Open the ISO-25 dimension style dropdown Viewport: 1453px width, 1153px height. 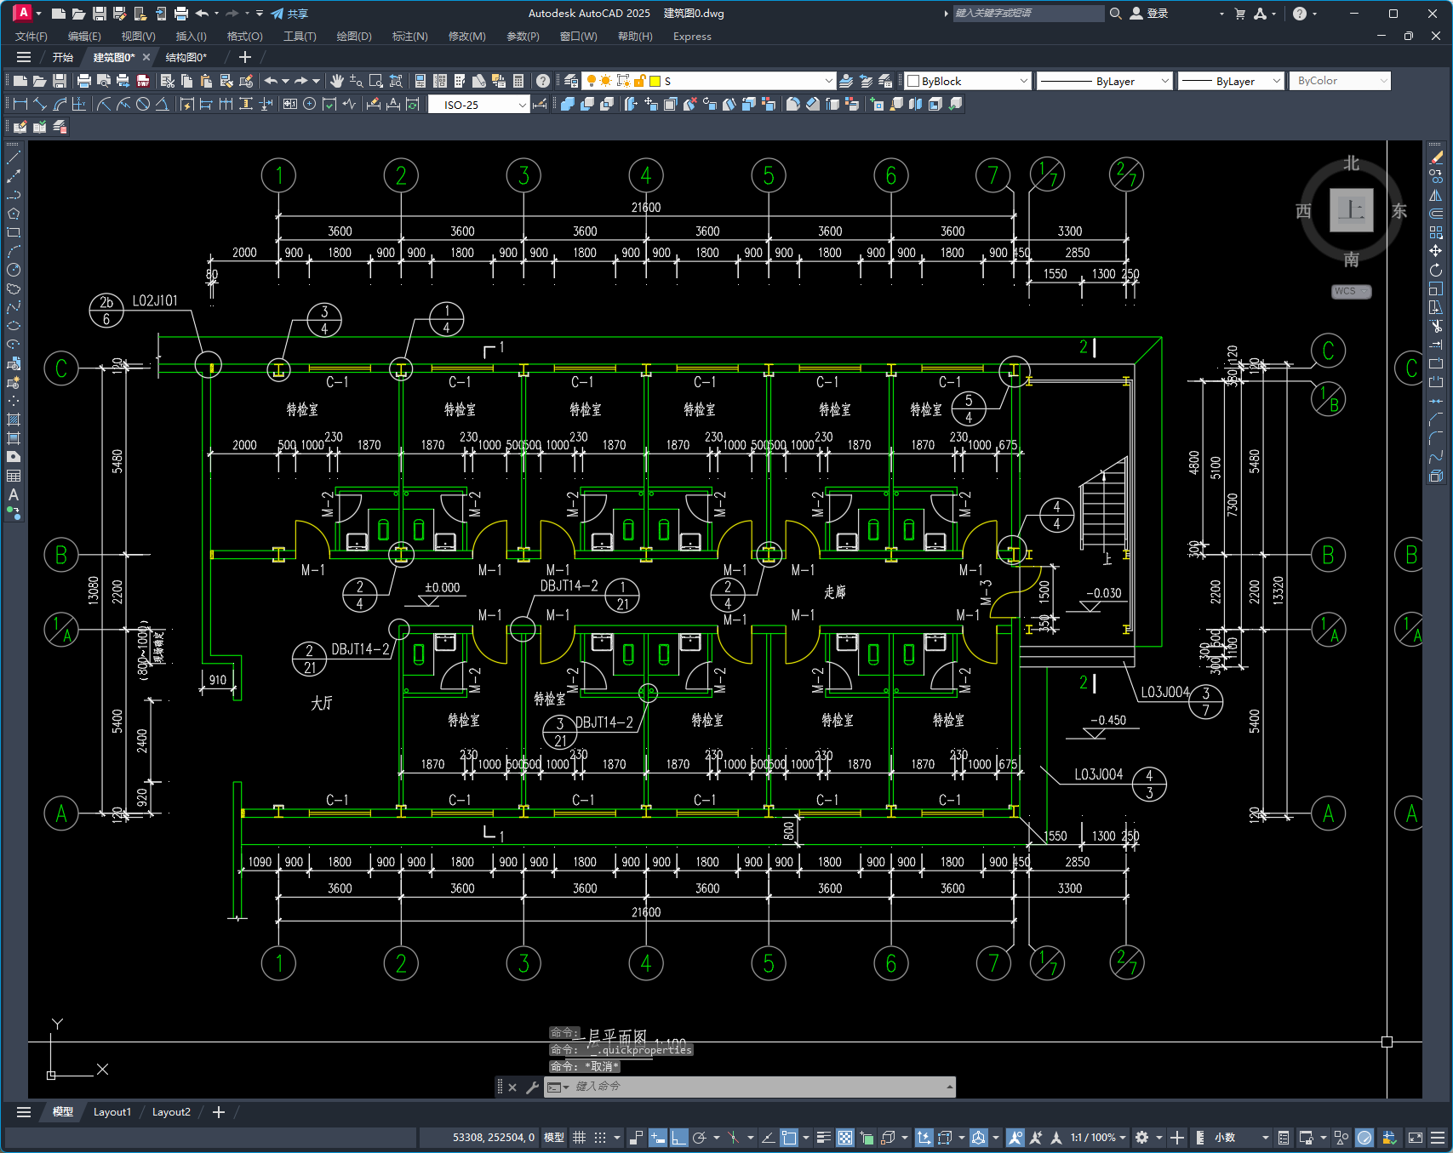(479, 104)
